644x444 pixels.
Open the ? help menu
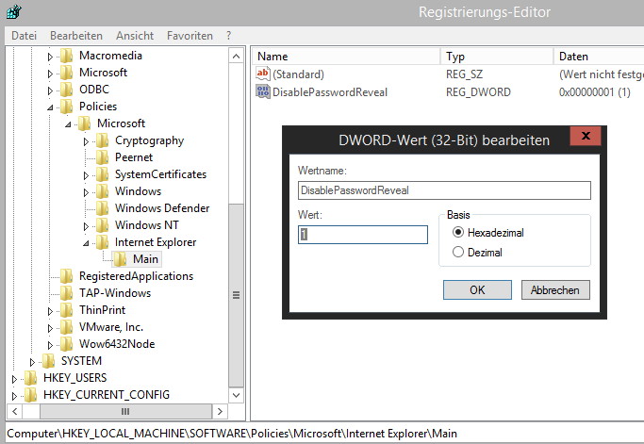pyautogui.click(x=229, y=36)
